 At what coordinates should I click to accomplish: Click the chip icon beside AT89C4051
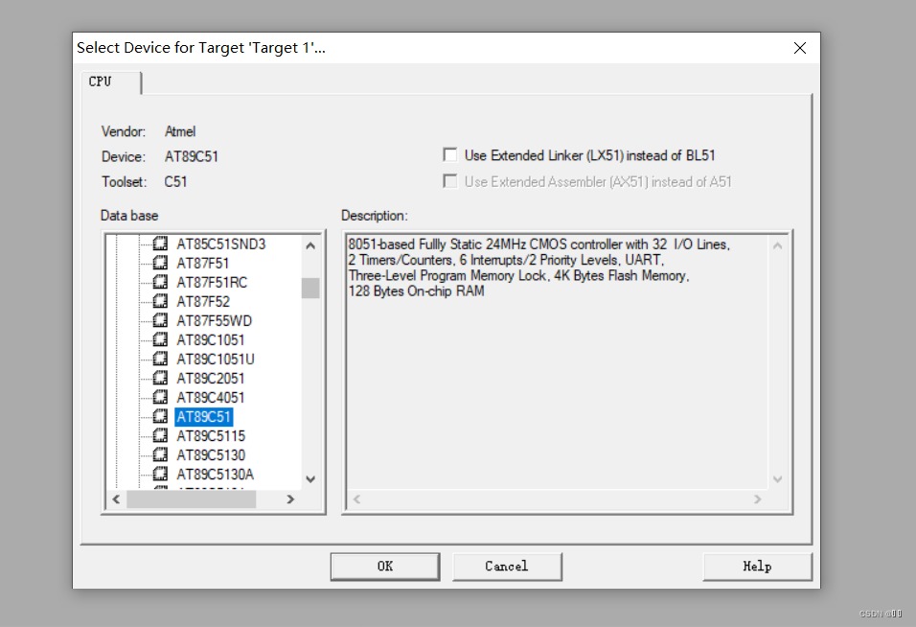point(160,397)
